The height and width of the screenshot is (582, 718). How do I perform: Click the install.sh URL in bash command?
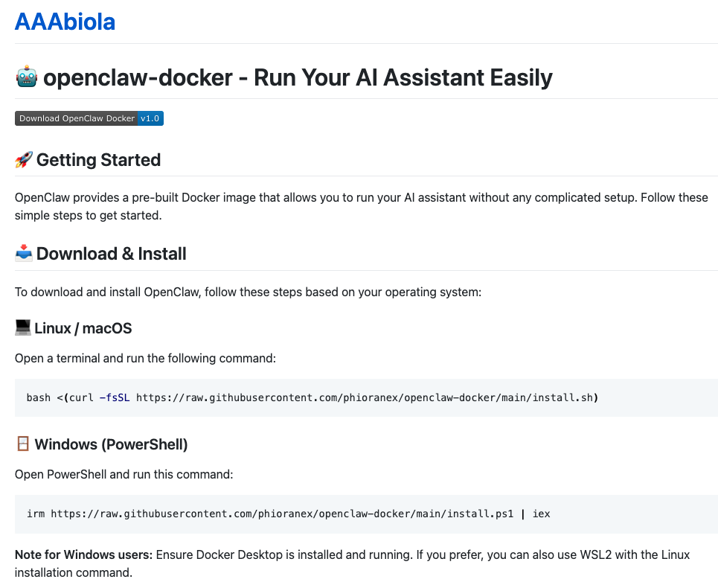click(x=365, y=397)
